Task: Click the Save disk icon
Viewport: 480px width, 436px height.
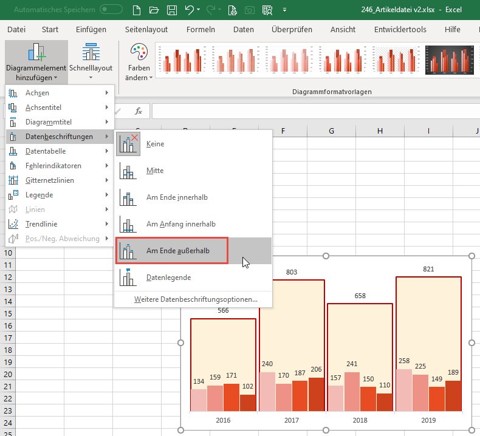Action: pos(172,10)
